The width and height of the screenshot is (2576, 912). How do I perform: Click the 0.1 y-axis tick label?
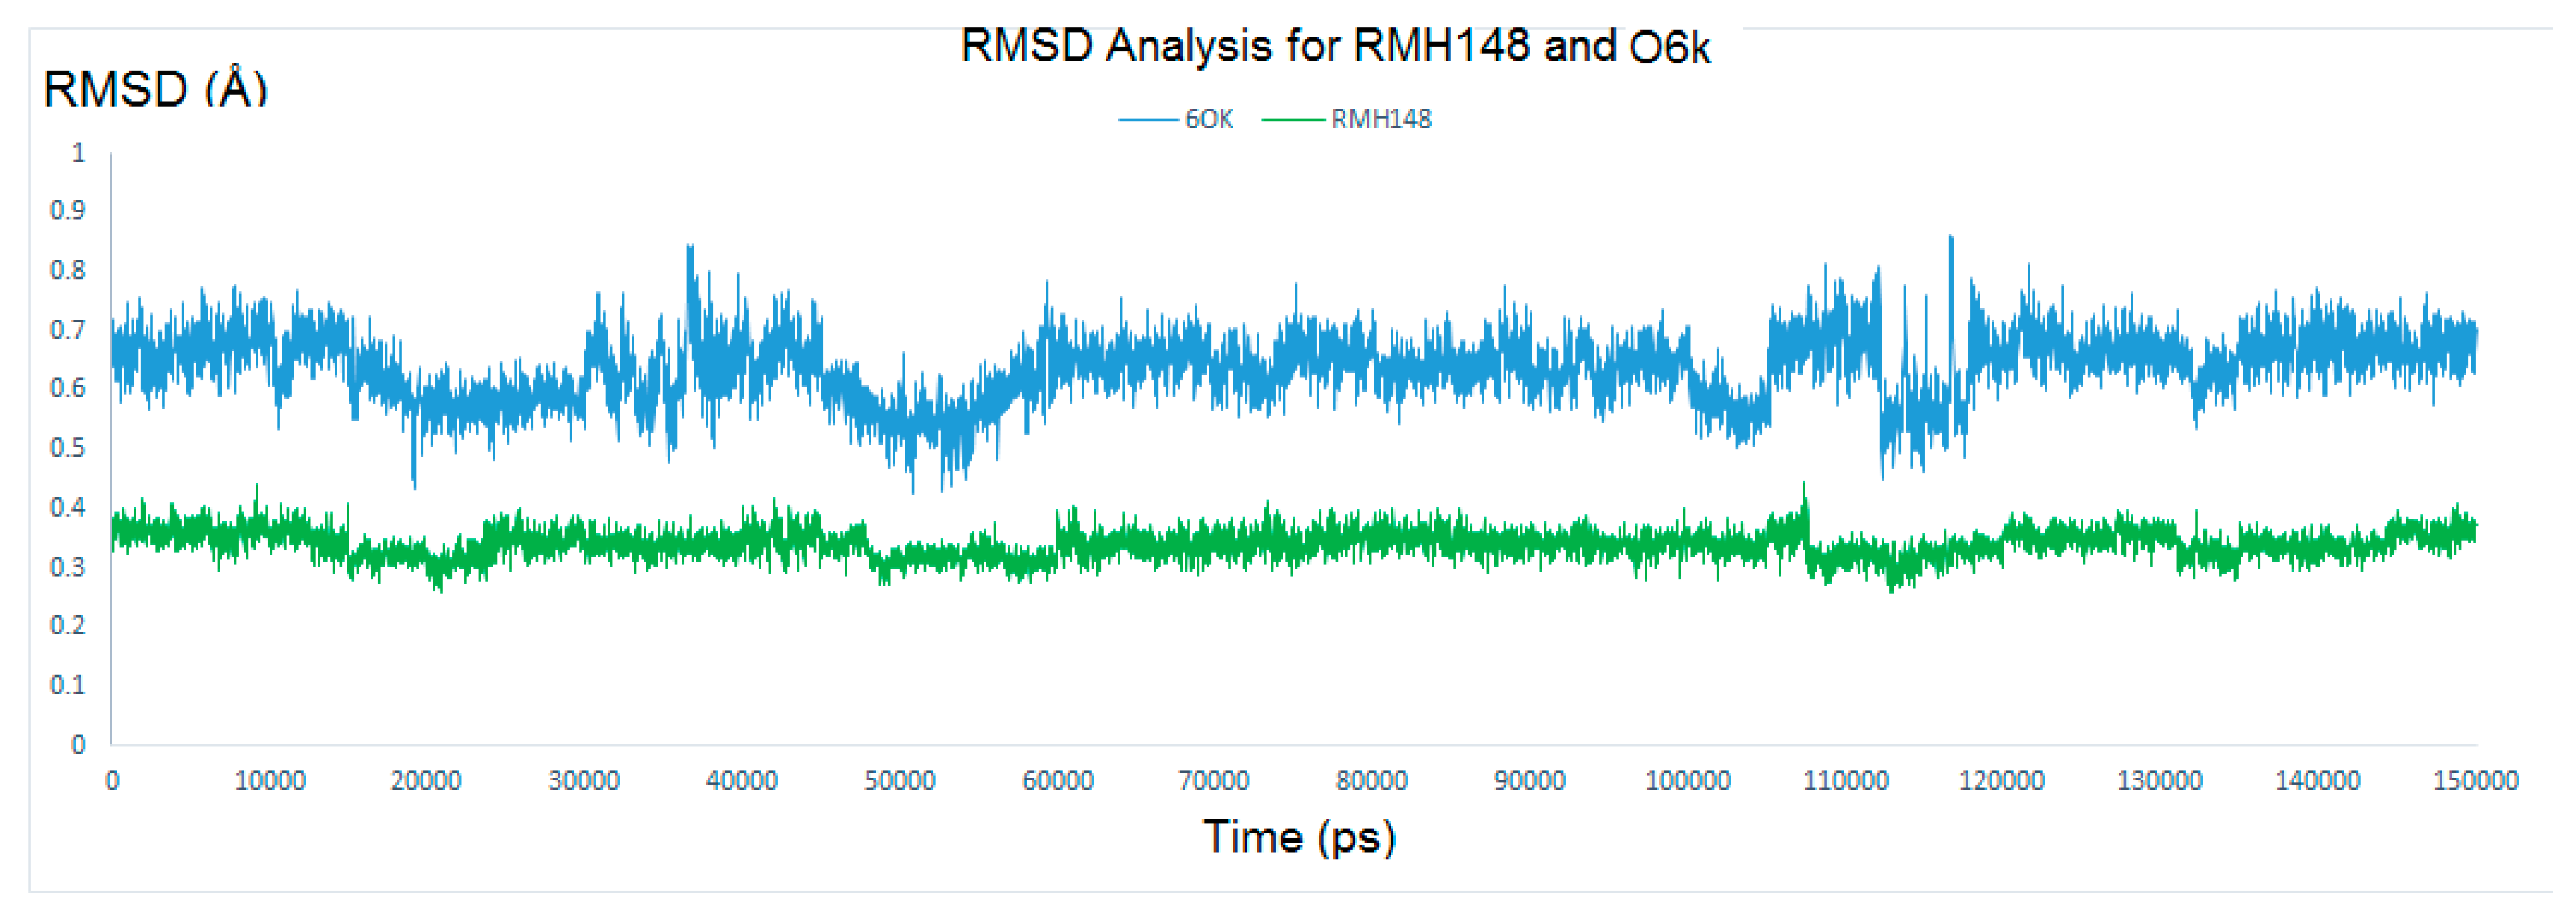point(68,685)
